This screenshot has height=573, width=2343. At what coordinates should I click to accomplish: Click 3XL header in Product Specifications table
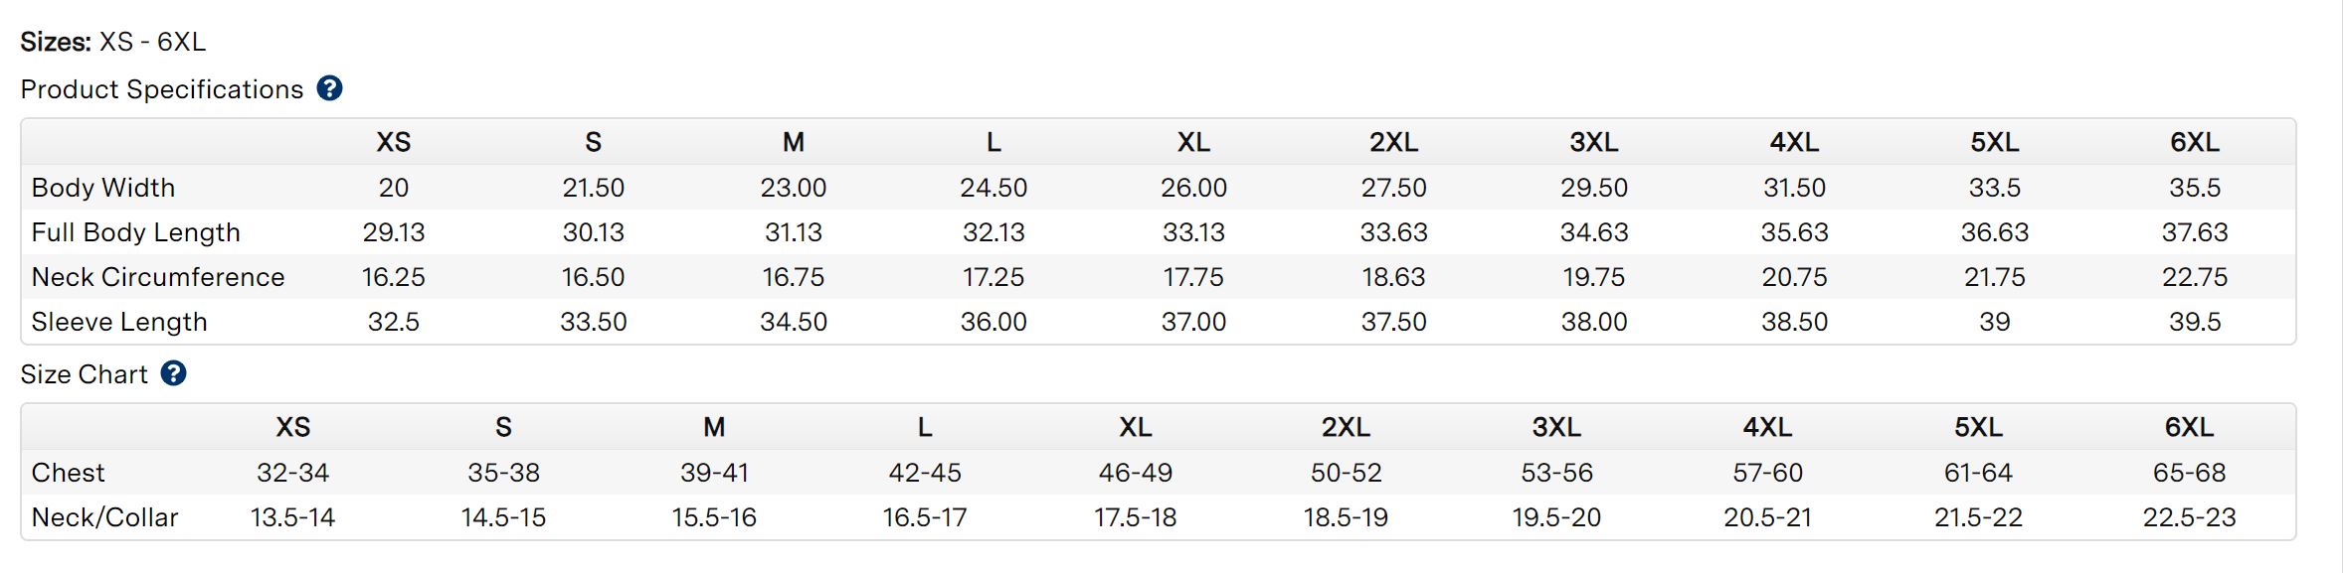coord(1593,142)
